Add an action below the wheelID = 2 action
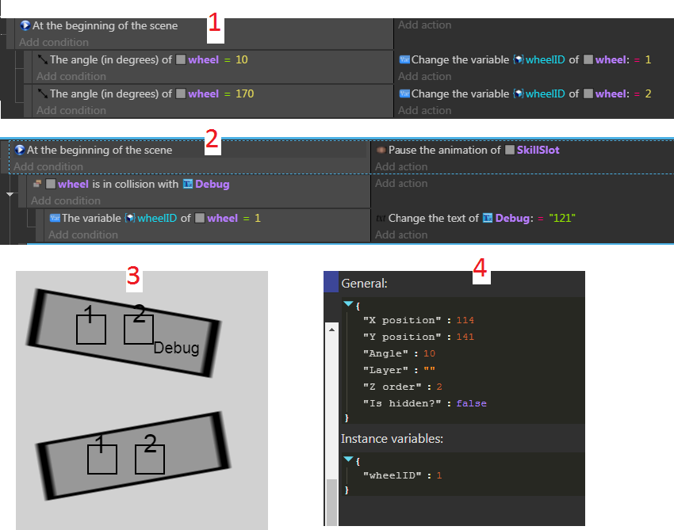The image size is (674, 530). click(425, 110)
